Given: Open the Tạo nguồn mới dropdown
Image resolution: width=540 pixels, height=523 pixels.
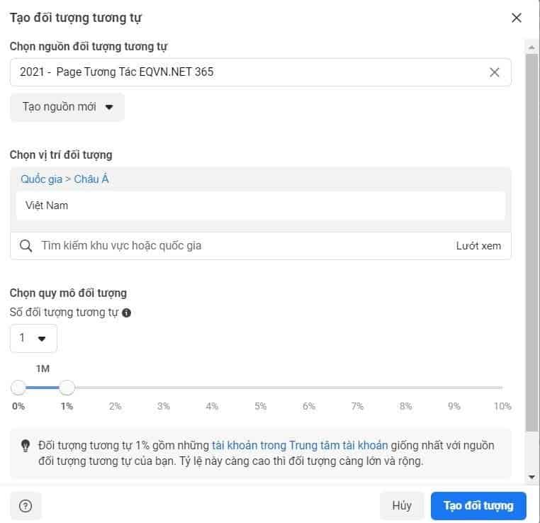Looking at the screenshot, I should (x=67, y=107).
